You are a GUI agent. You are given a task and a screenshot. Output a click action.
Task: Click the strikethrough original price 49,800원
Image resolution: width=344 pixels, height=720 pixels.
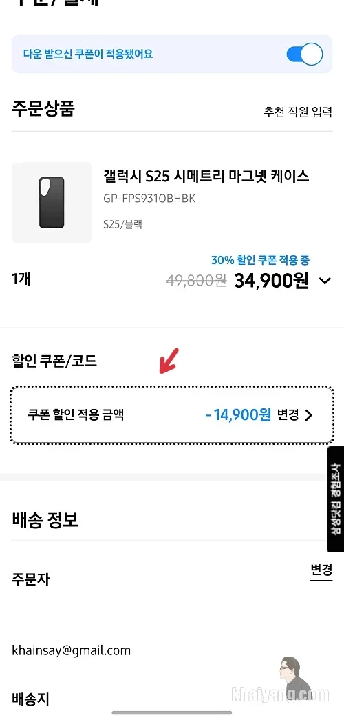196,281
